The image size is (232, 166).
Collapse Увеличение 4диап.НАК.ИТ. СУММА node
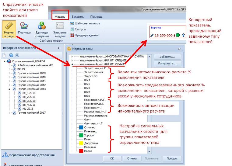click(x=72, y=64)
